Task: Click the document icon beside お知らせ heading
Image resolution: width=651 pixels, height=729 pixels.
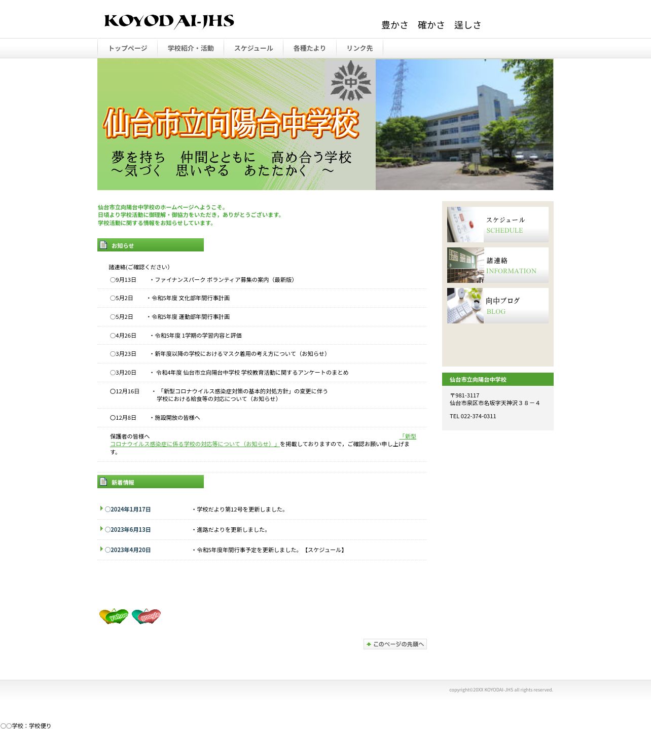Action: (x=104, y=245)
